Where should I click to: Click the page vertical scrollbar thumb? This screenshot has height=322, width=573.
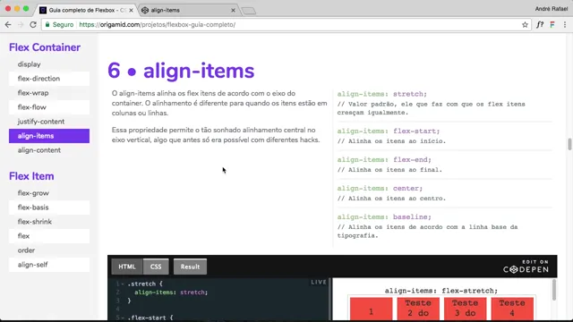coord(569,144)
